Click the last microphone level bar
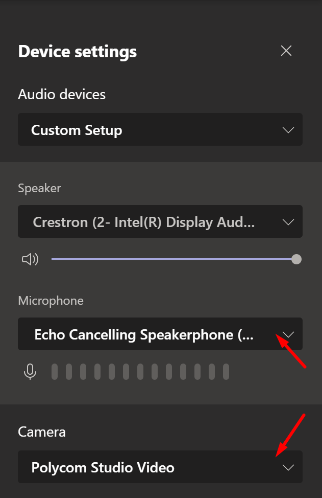Screen dimensions: 322x498 pos(226,372)
